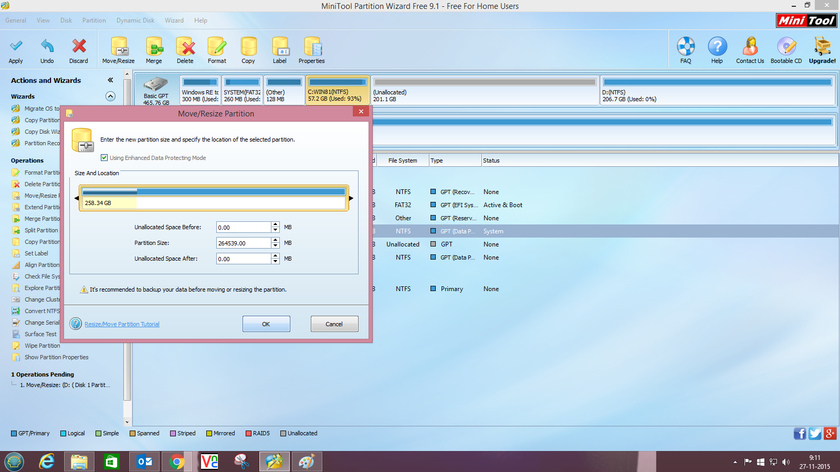Screen dimensions: 840x472
Task: Open File Explorer from the taskbar
Action: coord(79,462)
